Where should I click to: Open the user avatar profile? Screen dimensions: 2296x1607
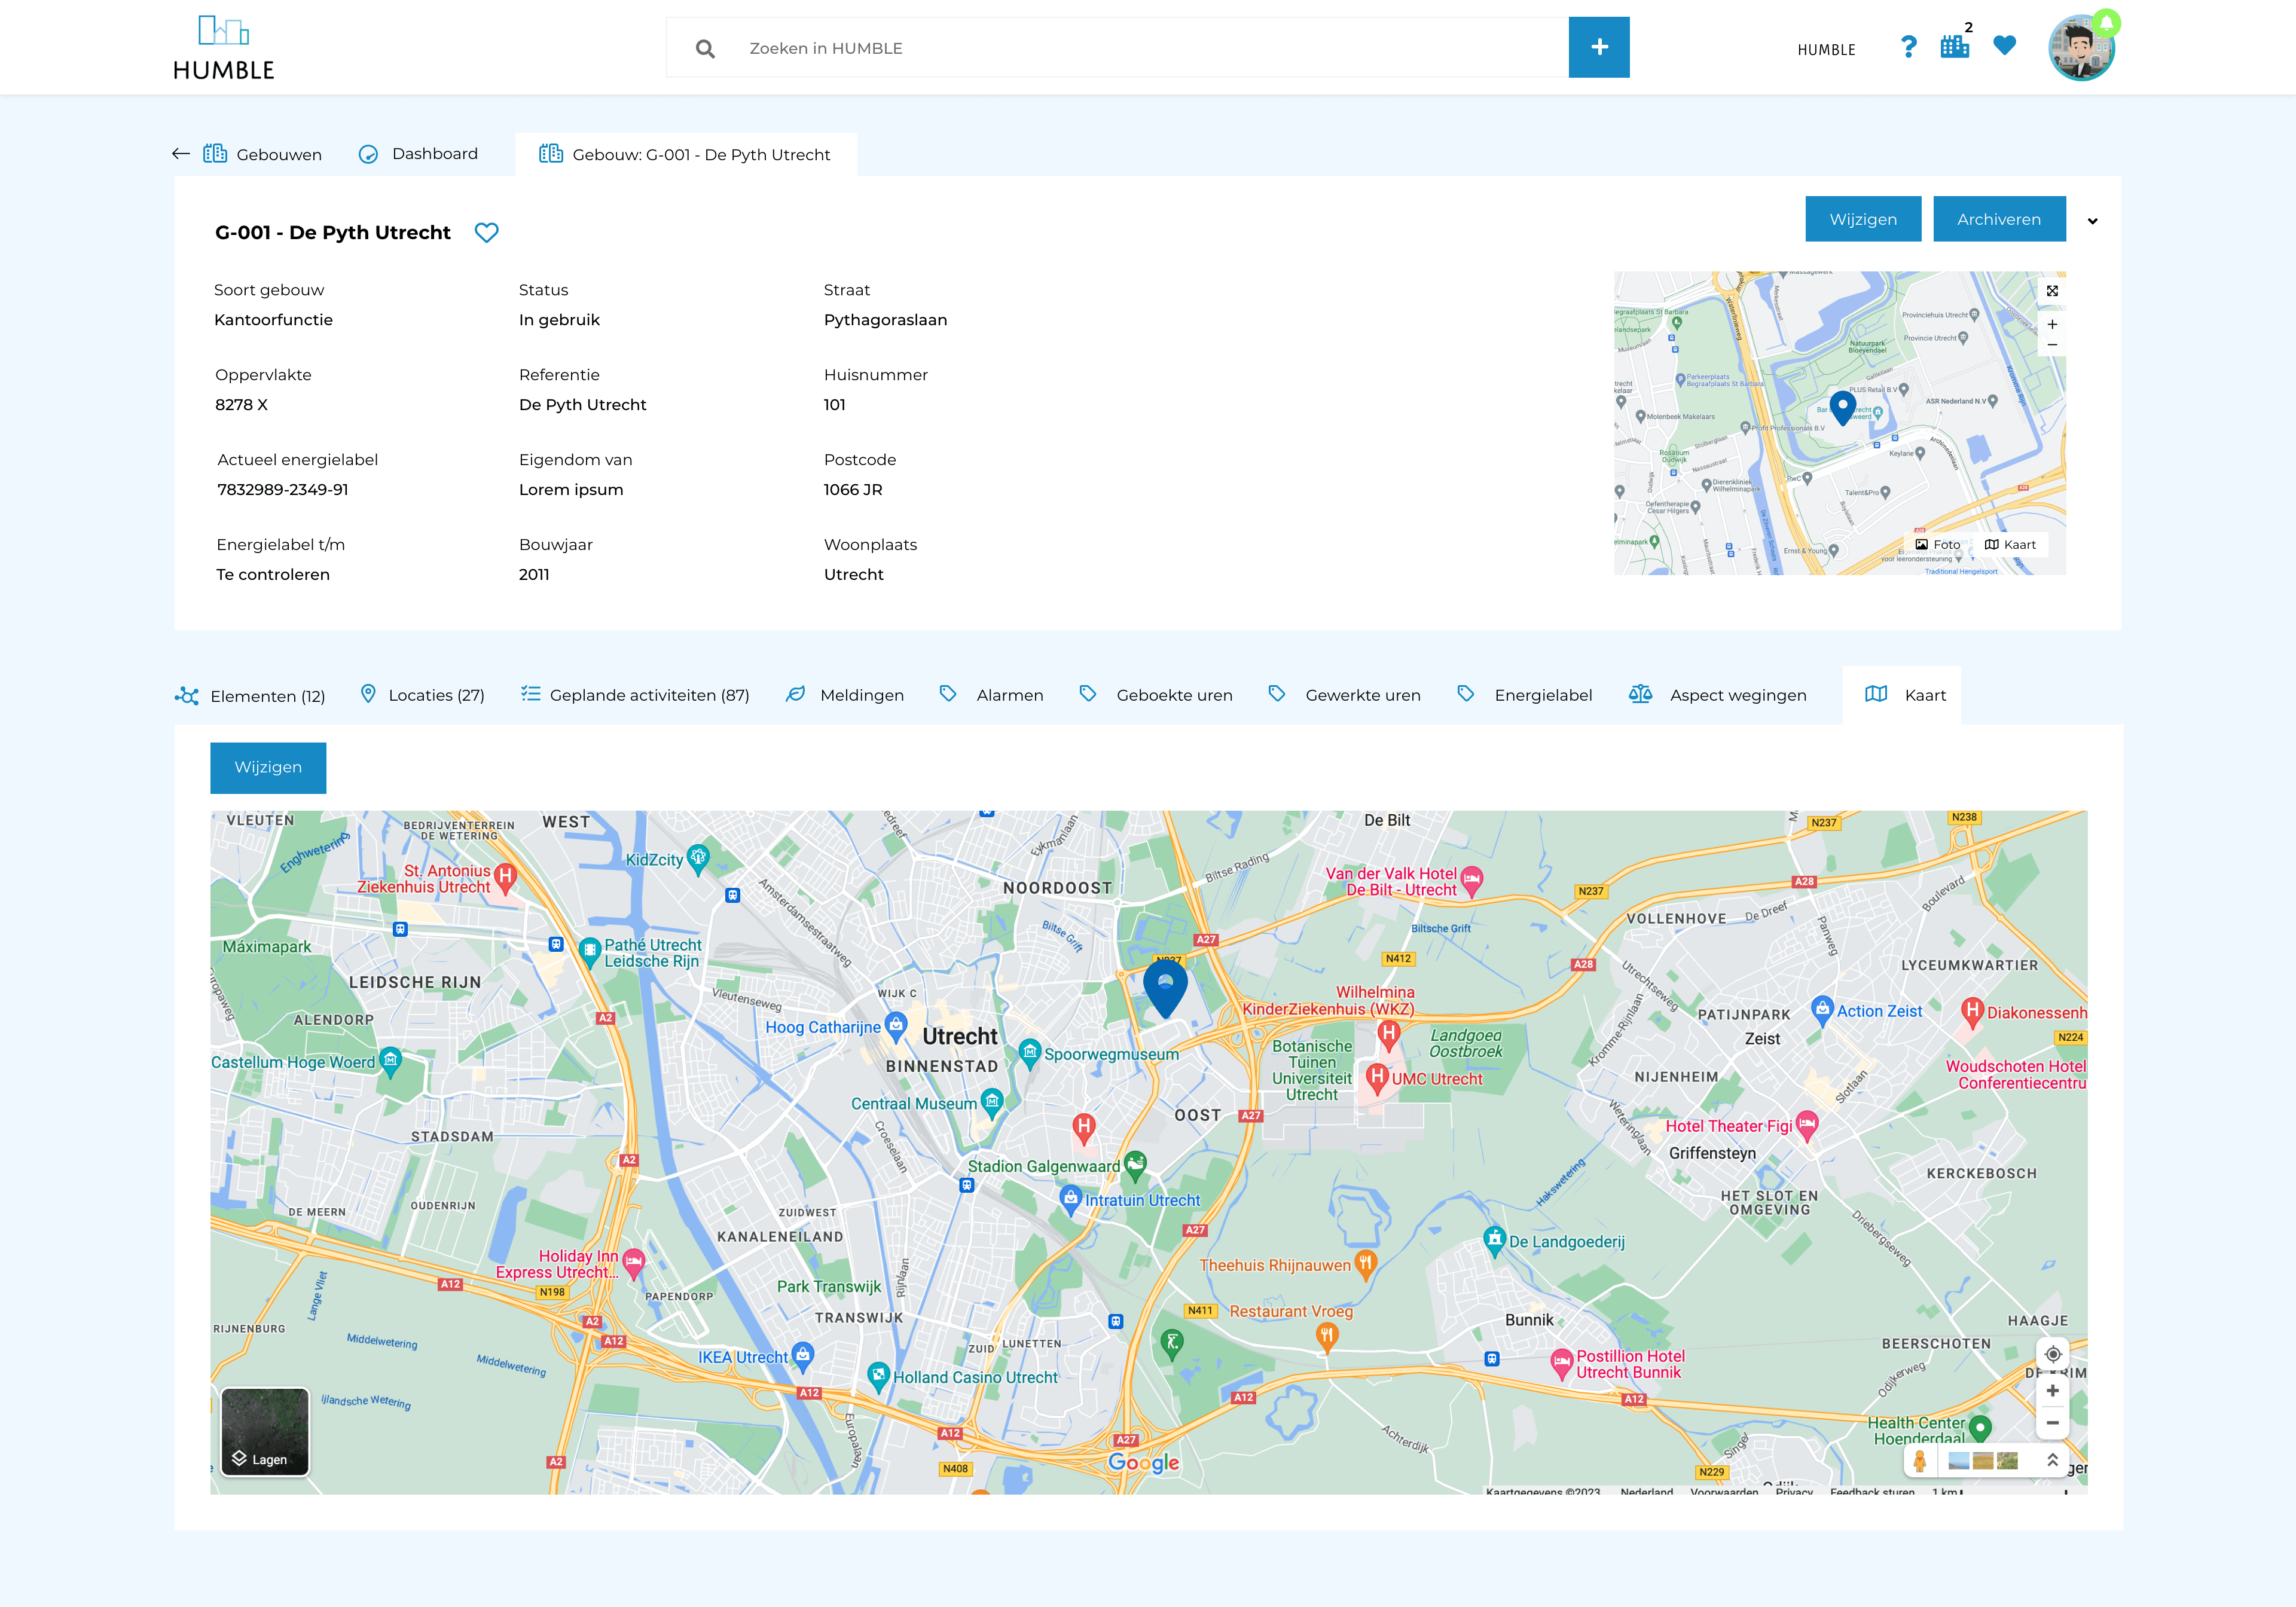[2080, 48]
